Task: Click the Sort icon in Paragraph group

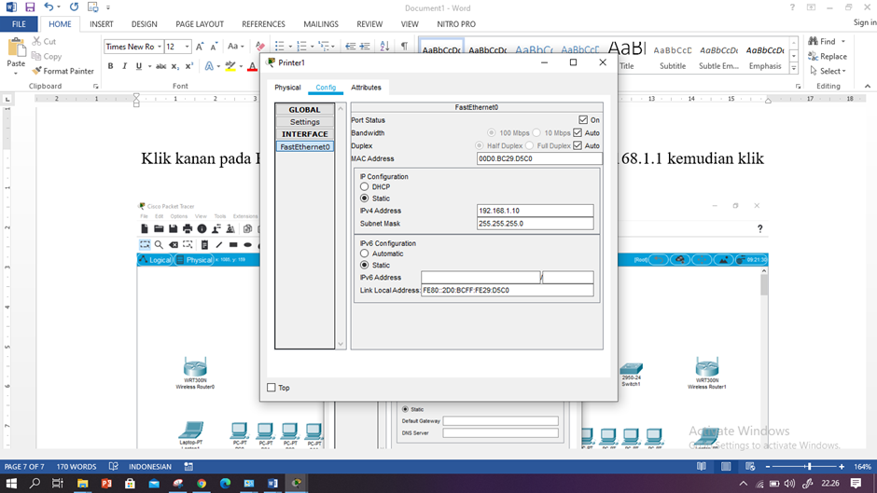Action: click(384, 47)
